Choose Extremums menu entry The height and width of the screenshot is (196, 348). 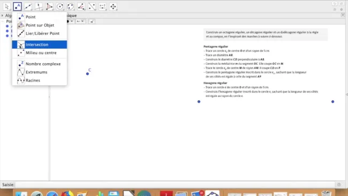(x=39, y=72)
